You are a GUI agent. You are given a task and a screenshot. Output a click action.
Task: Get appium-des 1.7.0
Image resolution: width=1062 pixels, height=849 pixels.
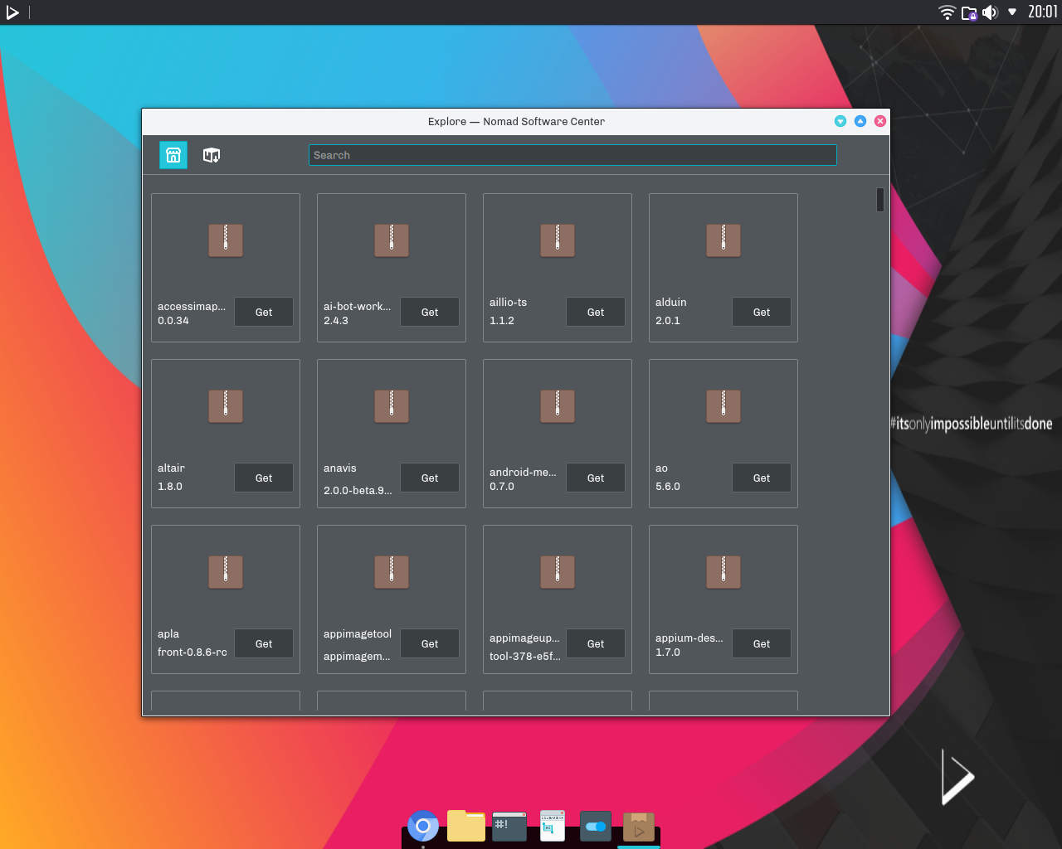pyautogui.click(x=762, y=643)
